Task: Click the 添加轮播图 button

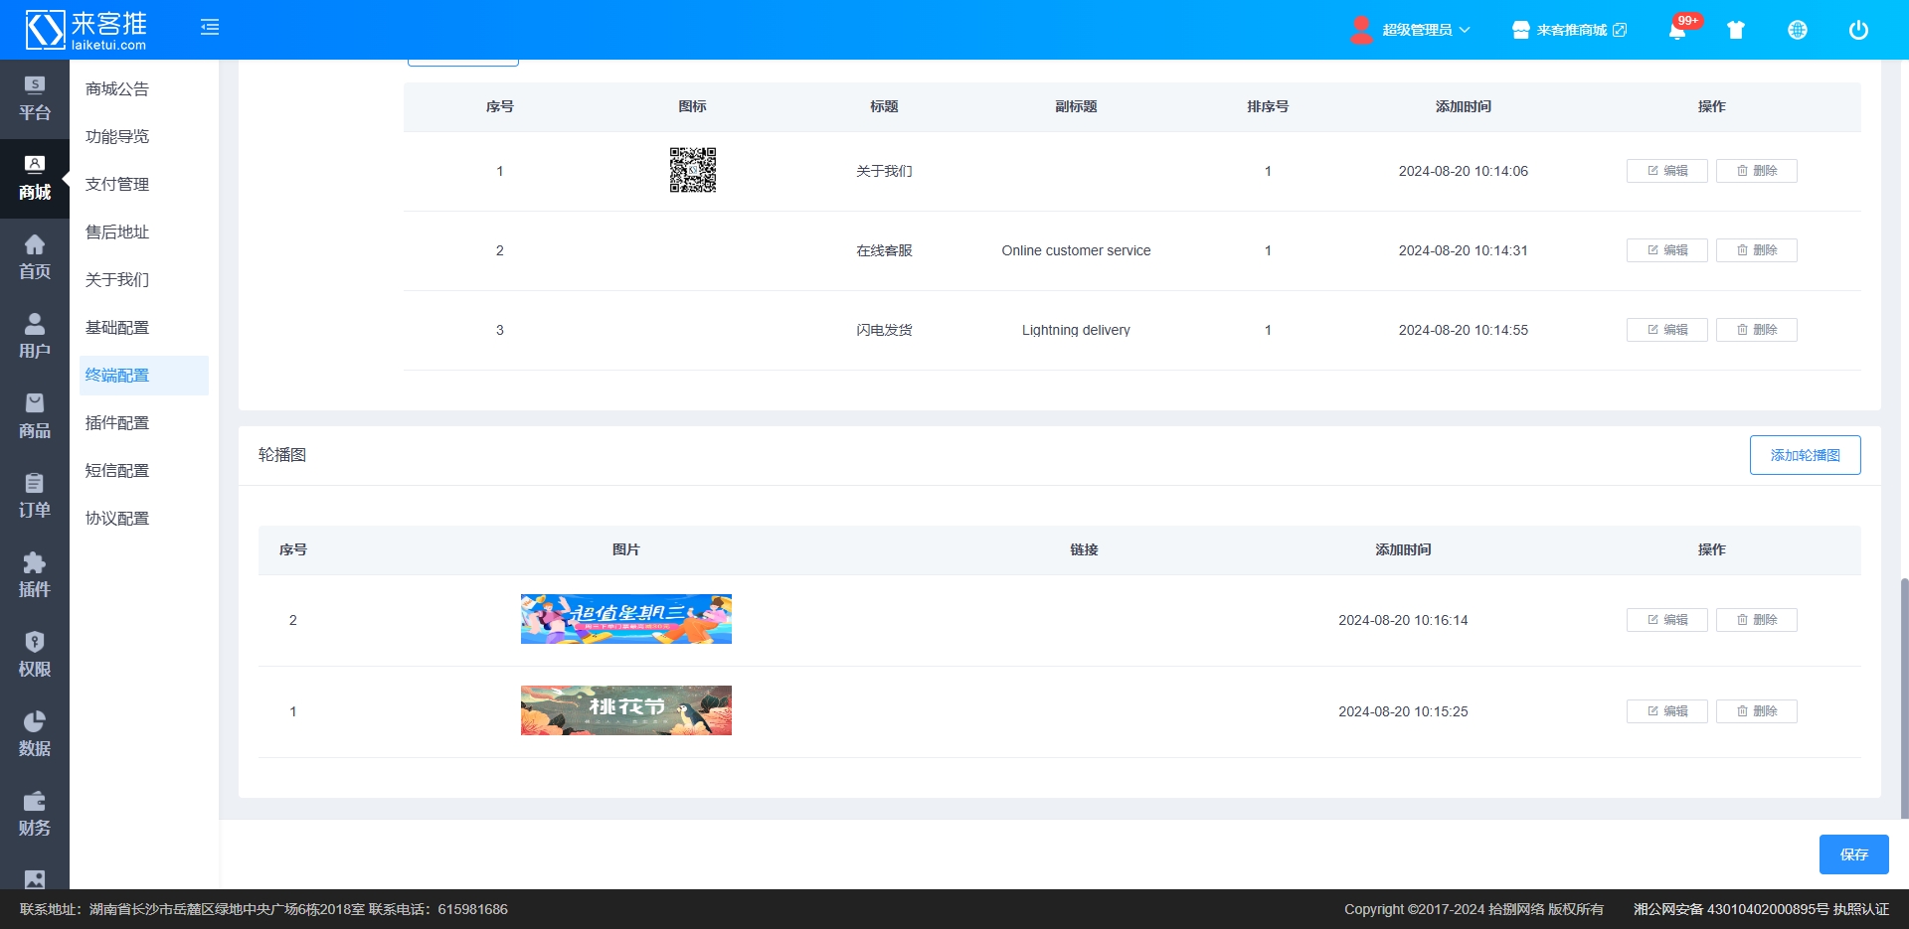Action: point(1805,455)
